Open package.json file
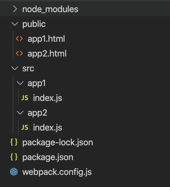The image size is (170, 187). click(48, 157)
